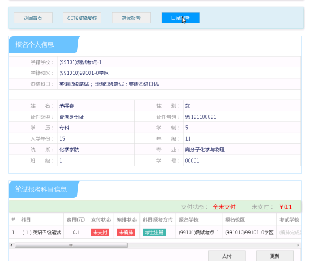Click the horizontal scrollbar right arrow
The image size is (314, 262).
298,245
